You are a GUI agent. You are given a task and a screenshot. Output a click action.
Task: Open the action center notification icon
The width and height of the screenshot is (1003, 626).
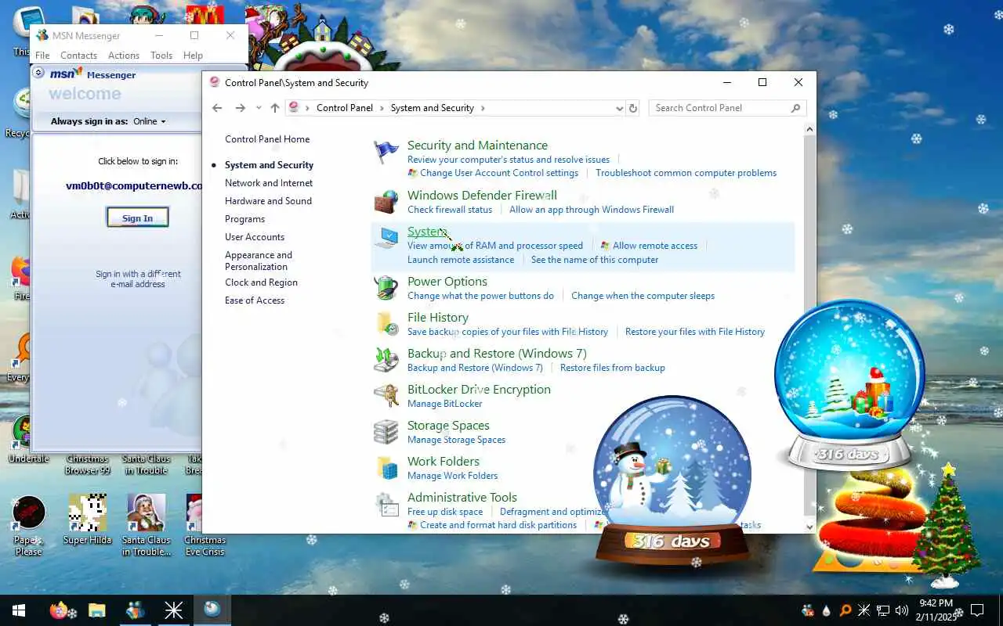pos(977,610)
